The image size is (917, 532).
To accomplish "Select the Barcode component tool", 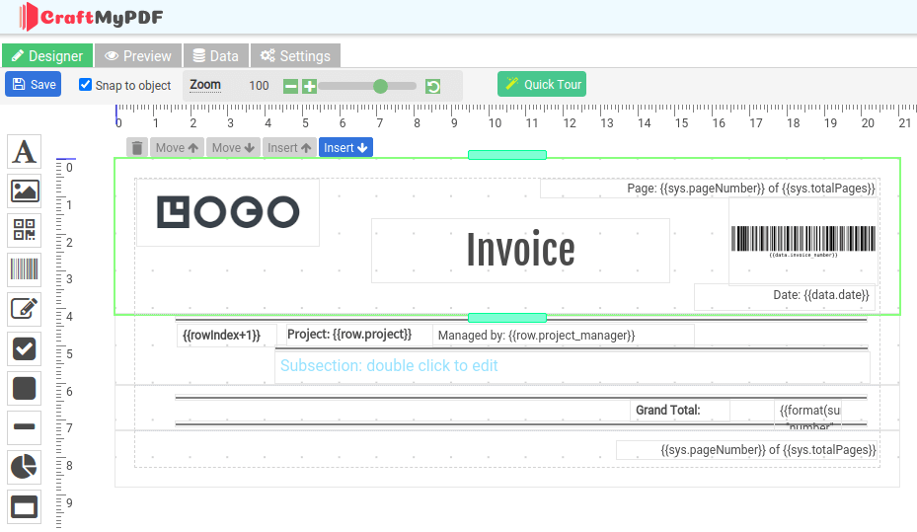I will point(24,269).
